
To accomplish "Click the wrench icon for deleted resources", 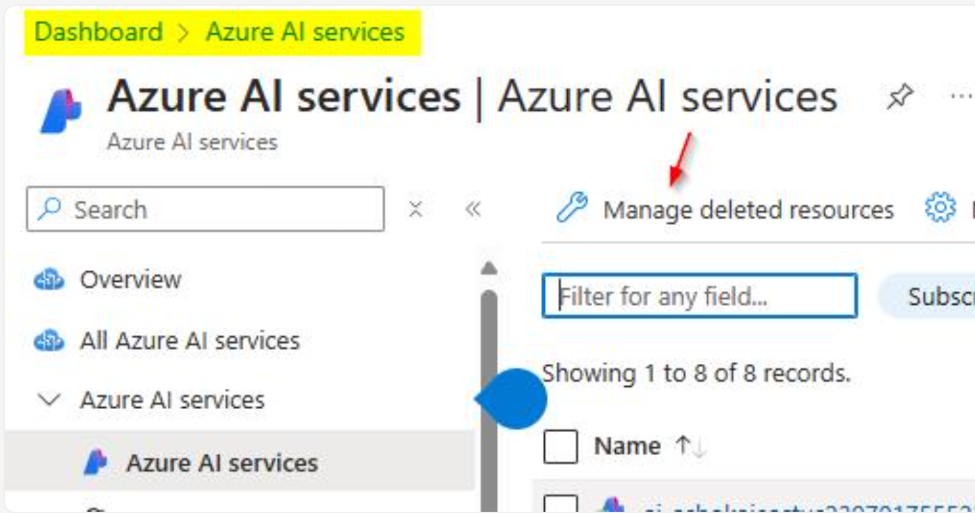I will click(572, 208).
